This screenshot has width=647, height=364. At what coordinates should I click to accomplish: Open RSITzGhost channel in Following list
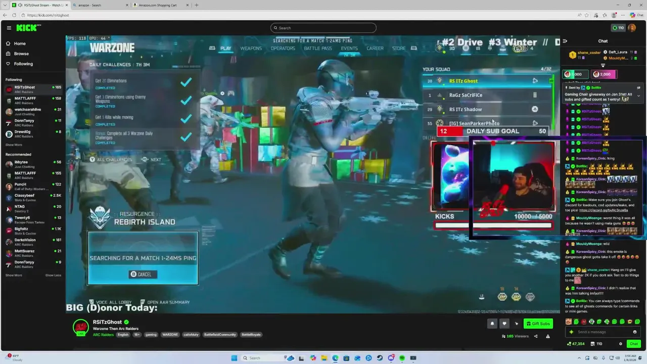(x=33, y=89)
